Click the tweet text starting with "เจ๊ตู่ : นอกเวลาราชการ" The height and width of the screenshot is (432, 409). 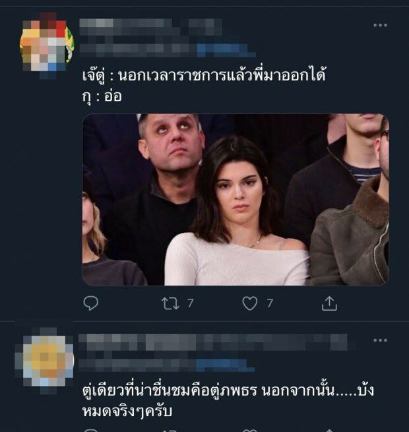[204, 75]
